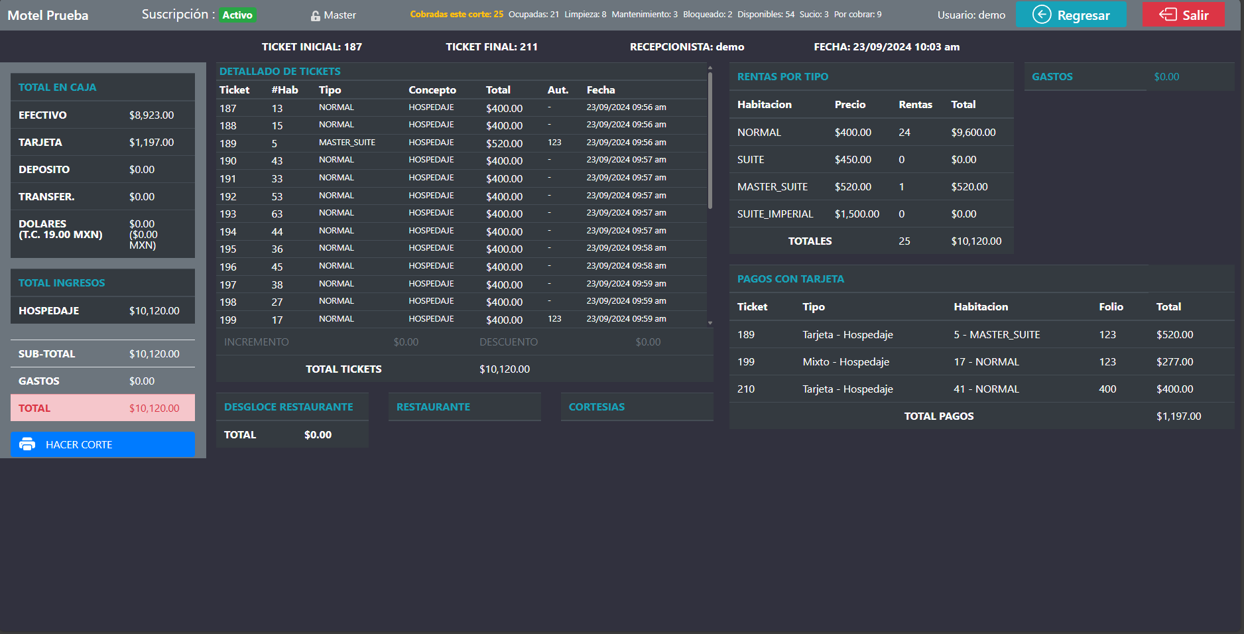Click the printer icon on HACER CORTE
The image size is (1244, 634).
[27, 444]
